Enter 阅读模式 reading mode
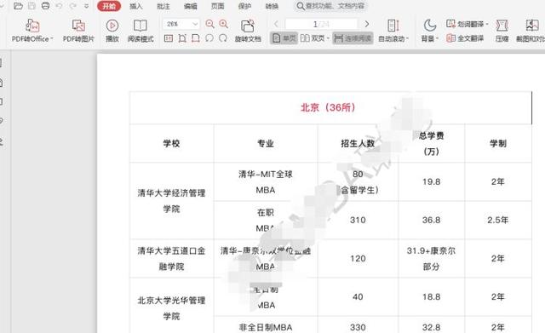 (x=141, y=31)
